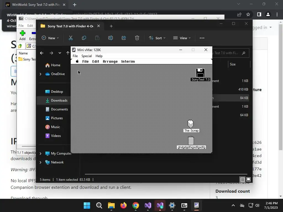
Task: Open Mini vMac Help menu
Action: [x=99, y=56]
